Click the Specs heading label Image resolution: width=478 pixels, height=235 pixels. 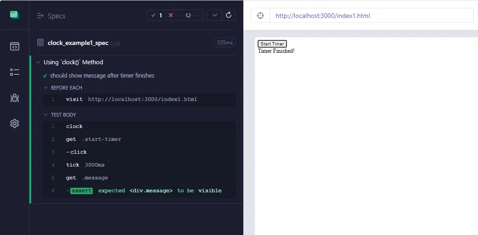[56, 16]
